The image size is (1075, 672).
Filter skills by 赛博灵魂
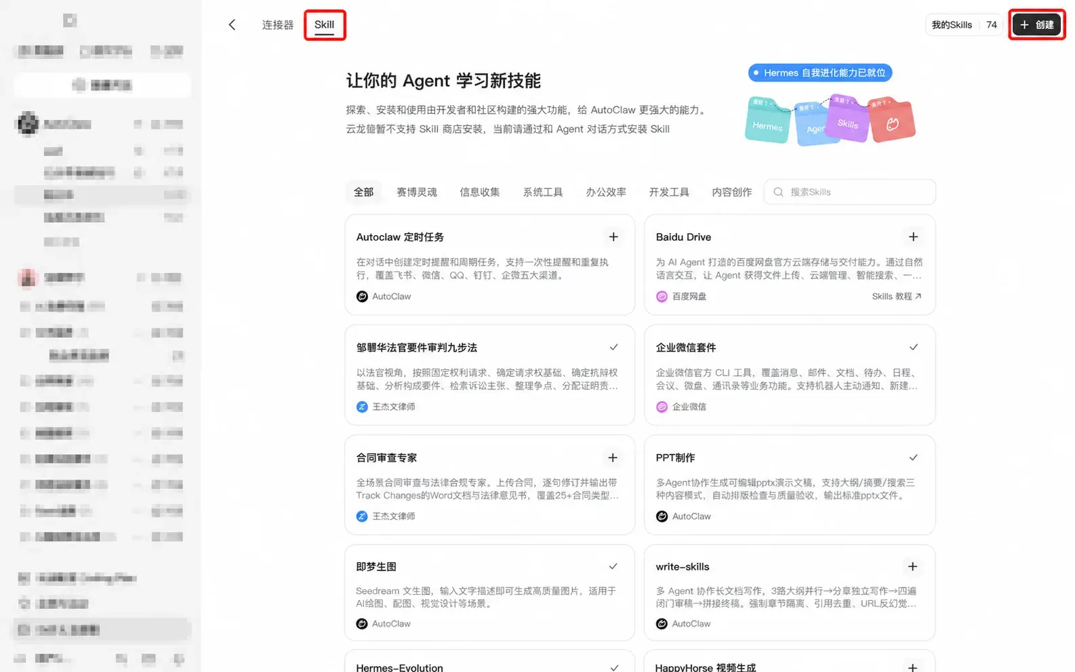[x=417, y=192]
